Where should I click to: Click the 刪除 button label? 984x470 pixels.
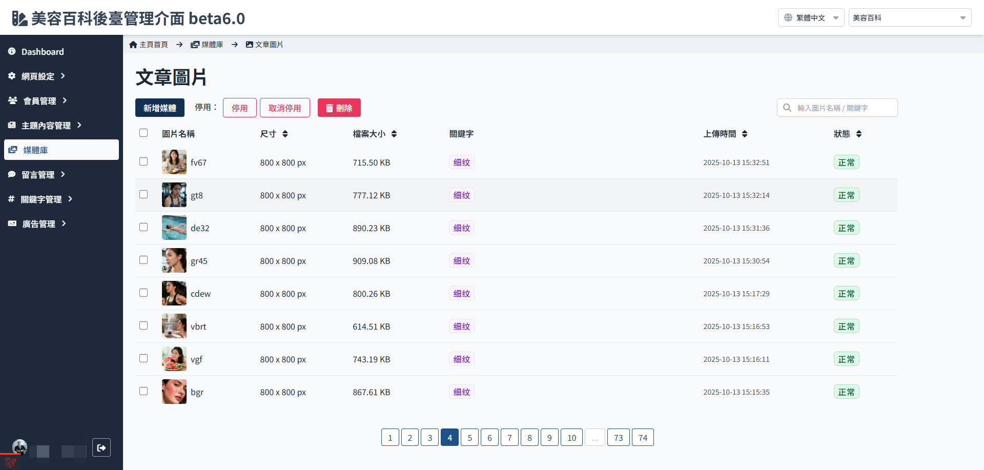point(344,108)
